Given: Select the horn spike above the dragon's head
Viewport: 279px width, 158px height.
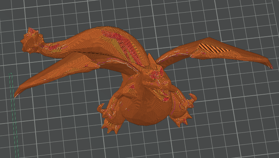Looking at the screenshot, I should tap(150, 59).
